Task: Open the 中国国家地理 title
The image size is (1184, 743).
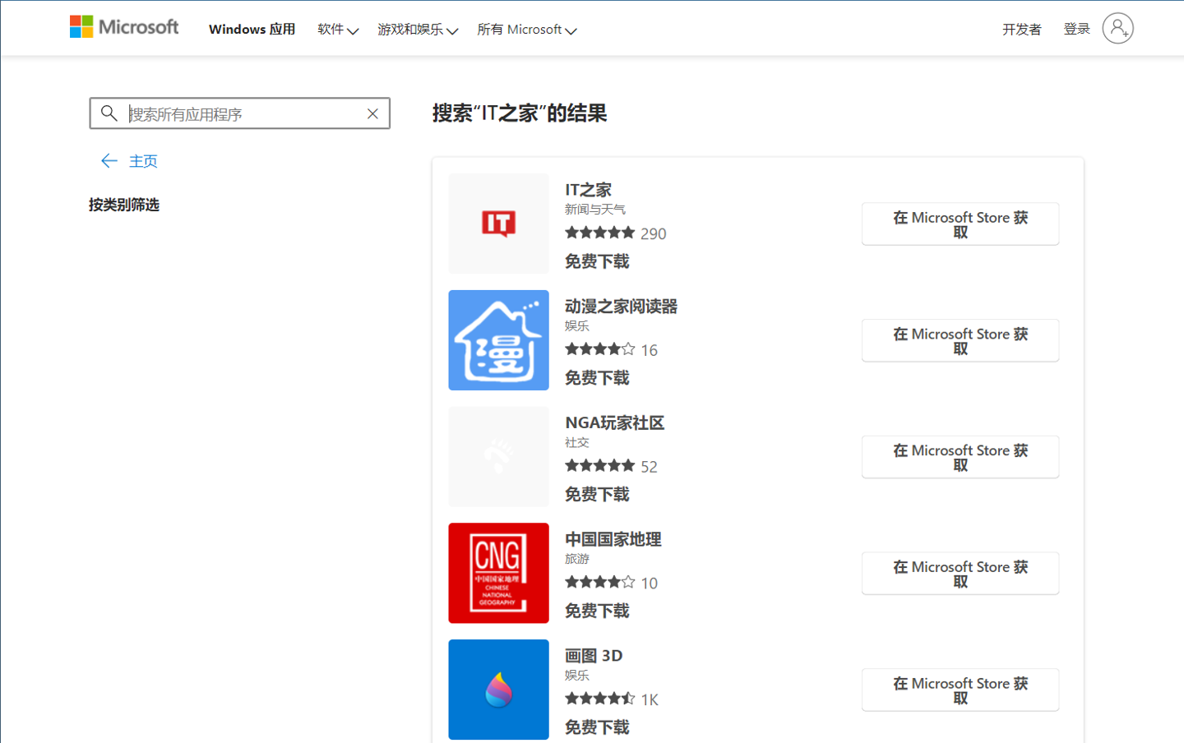Action: [613, 539]
